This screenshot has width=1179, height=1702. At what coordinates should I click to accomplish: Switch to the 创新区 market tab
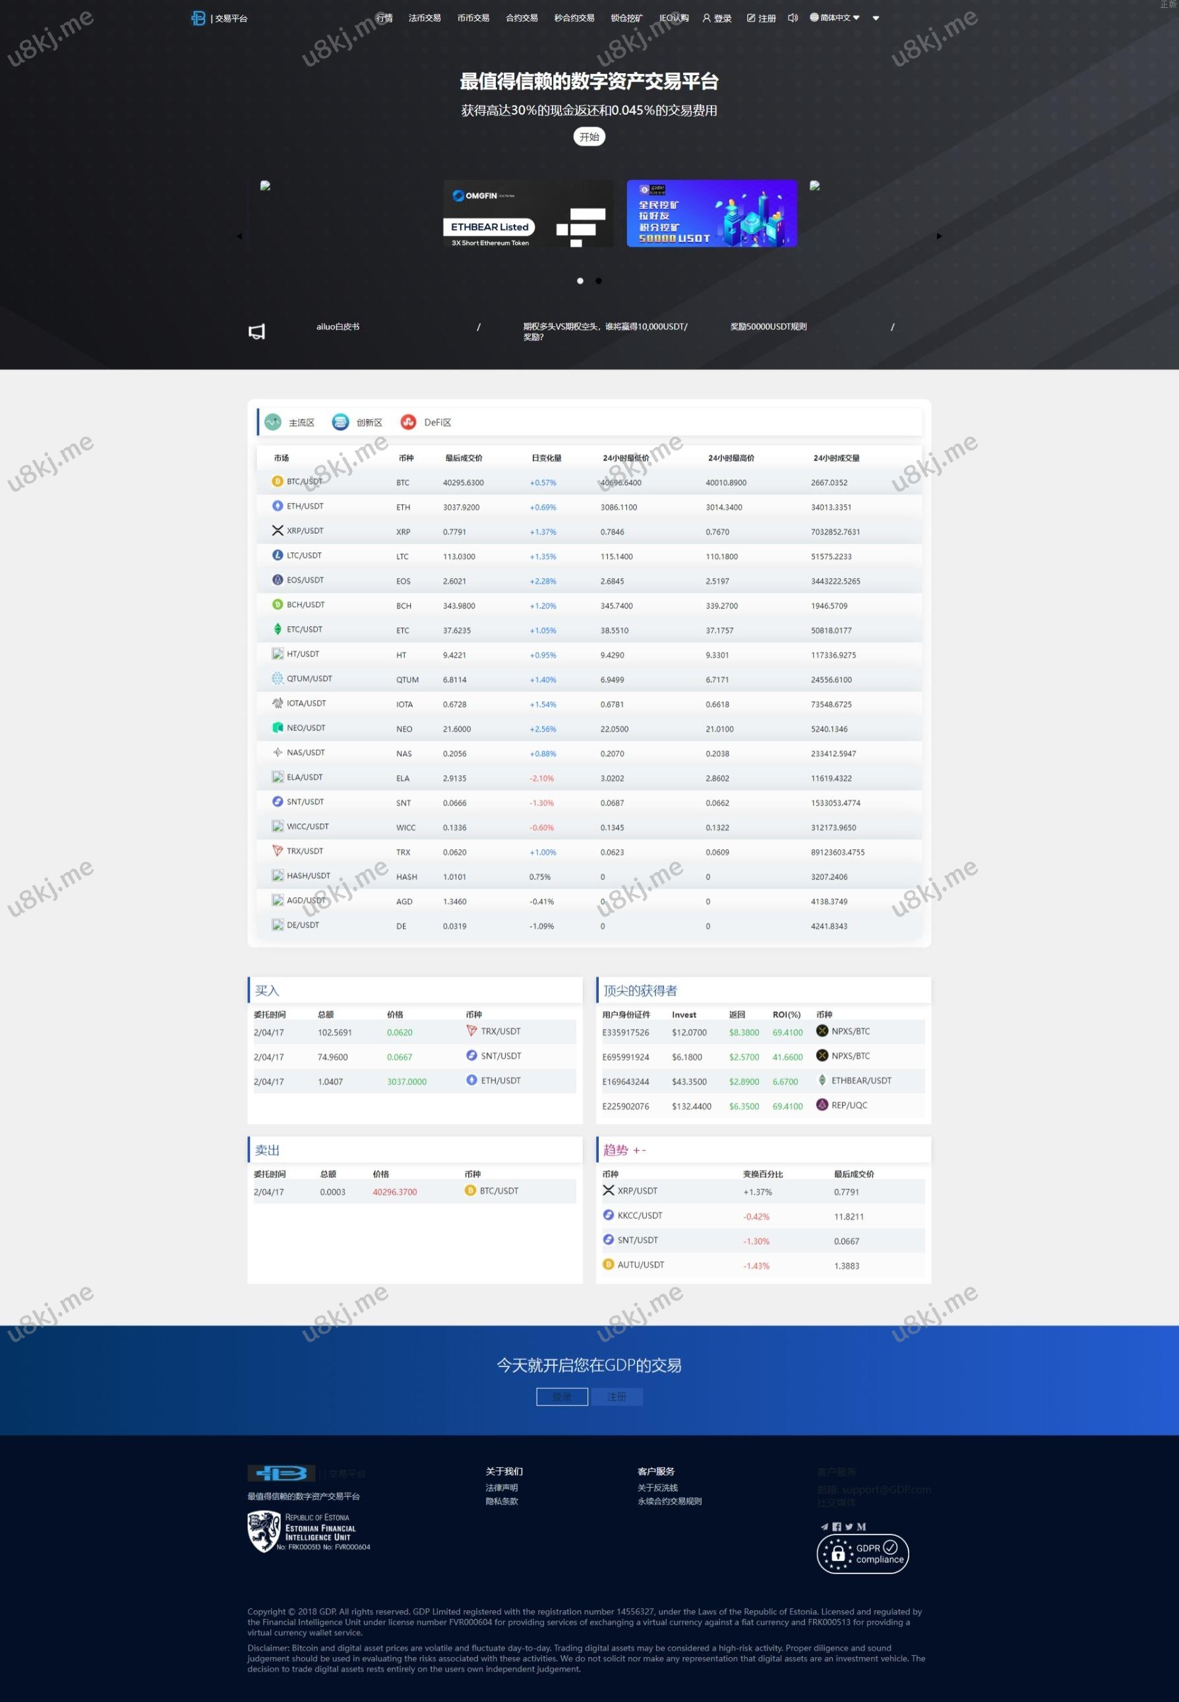pyautogui.click(x=357, y=423)
